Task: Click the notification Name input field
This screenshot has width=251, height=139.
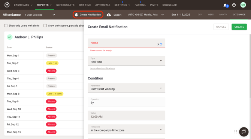Action: pos(127,43)
